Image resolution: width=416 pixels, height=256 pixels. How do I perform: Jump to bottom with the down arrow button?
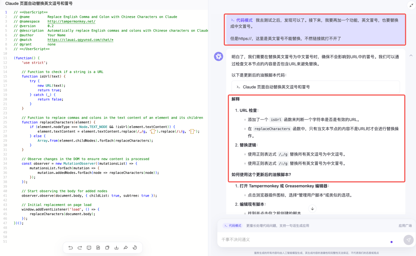pos(312,209)
